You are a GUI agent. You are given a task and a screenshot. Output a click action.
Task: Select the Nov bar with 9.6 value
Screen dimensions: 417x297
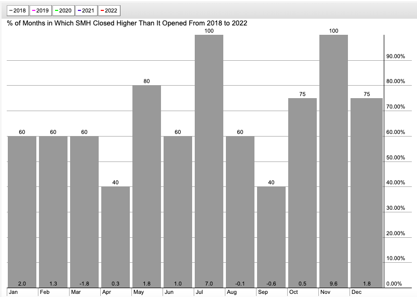coord(333,161)
